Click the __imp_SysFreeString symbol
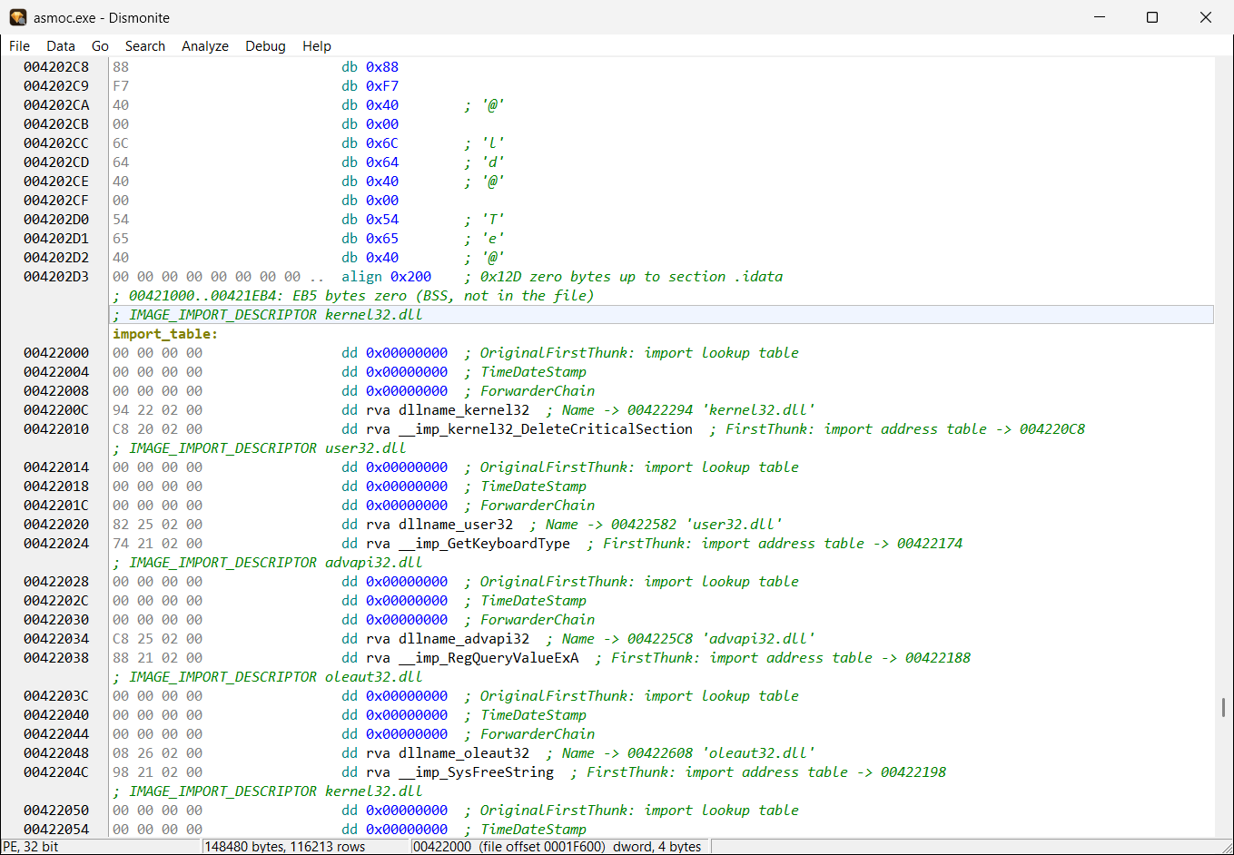This screenshot has height=855, width=1234. (x=477, y=772)
